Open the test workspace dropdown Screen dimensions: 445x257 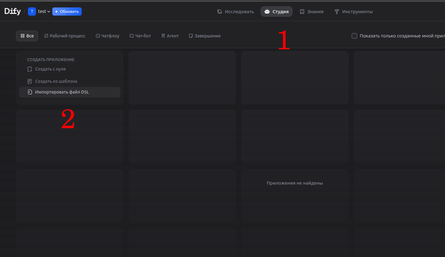tap(42, 11)
